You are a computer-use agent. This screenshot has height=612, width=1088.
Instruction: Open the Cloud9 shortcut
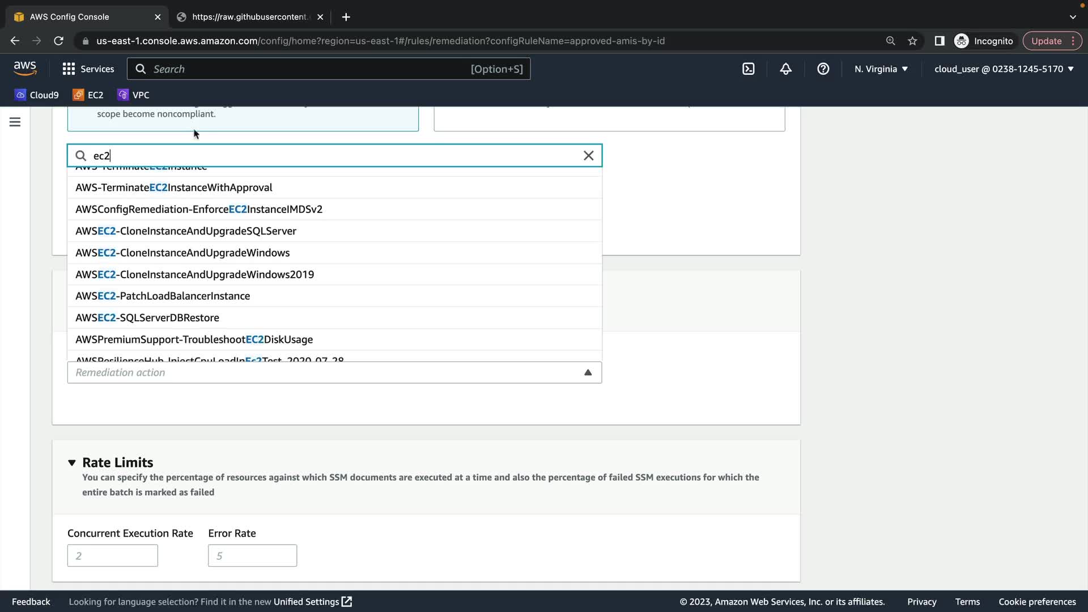[x=37, y=95]
